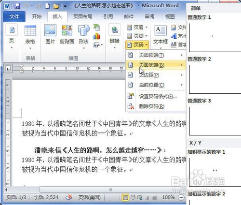This screenshot has height=205, width=241.
Task: Open the 形状 (Shapes) gallery
Action: click(x=83, y=37)
